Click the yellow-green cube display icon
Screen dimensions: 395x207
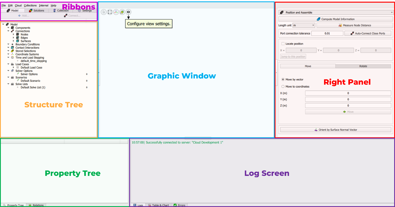(x=122, y=12)
